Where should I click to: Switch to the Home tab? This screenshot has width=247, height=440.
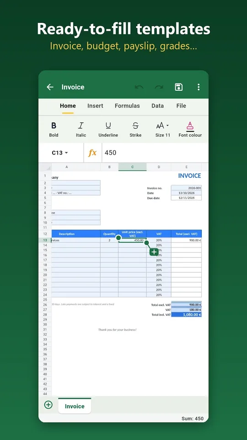coord(68,106)
